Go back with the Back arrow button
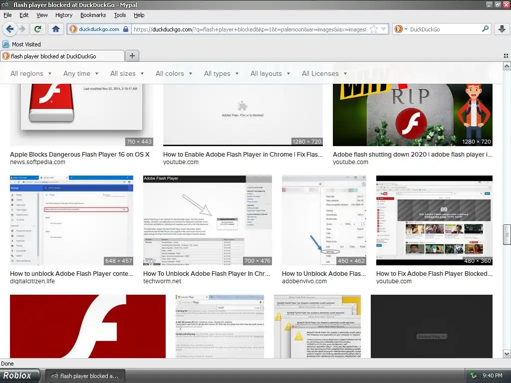Viewport: 511px width, 383px height. point(10,29)
